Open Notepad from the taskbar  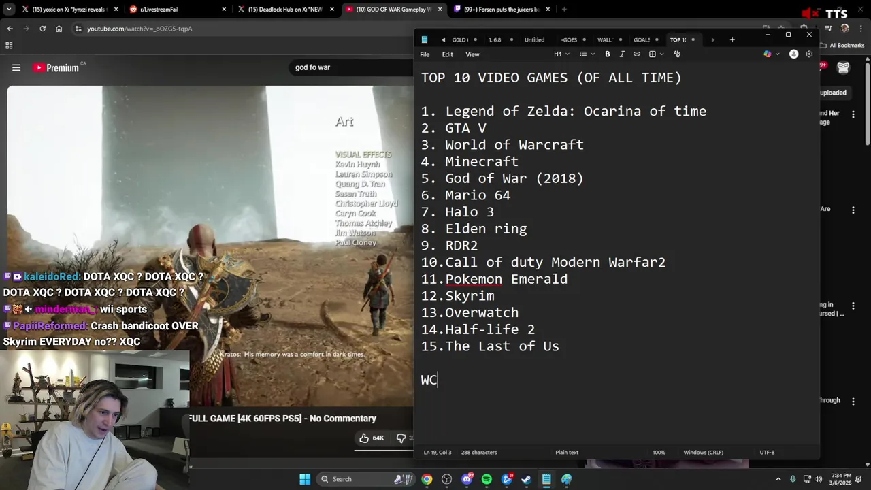tap(546, 479)
